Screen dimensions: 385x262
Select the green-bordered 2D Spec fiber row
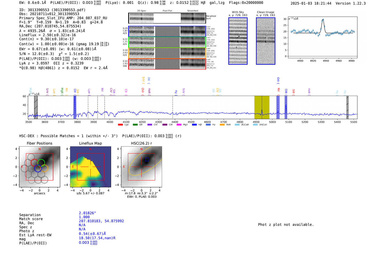pyautogui.click(x=167, y=42)
